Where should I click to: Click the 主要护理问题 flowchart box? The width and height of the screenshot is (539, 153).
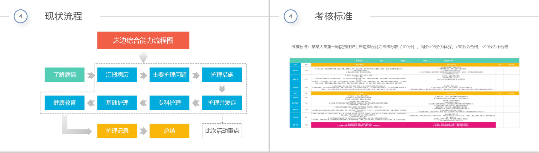click(x=170, y=75)
